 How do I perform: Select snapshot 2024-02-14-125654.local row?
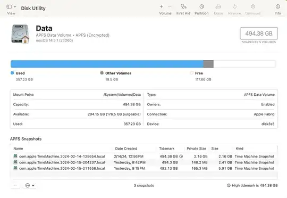pyautogui.click(x=144, y=156)
